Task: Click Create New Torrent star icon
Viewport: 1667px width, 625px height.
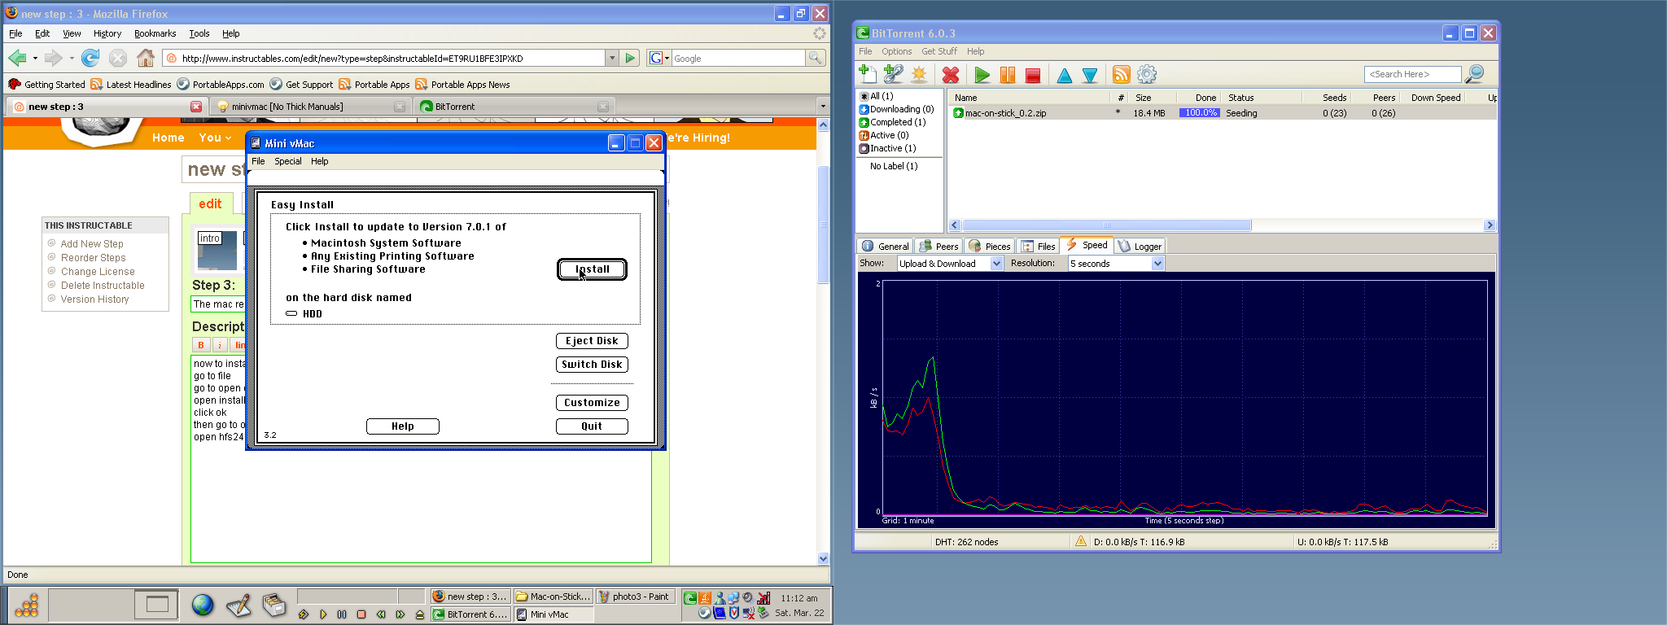Action: coord(919,74)
